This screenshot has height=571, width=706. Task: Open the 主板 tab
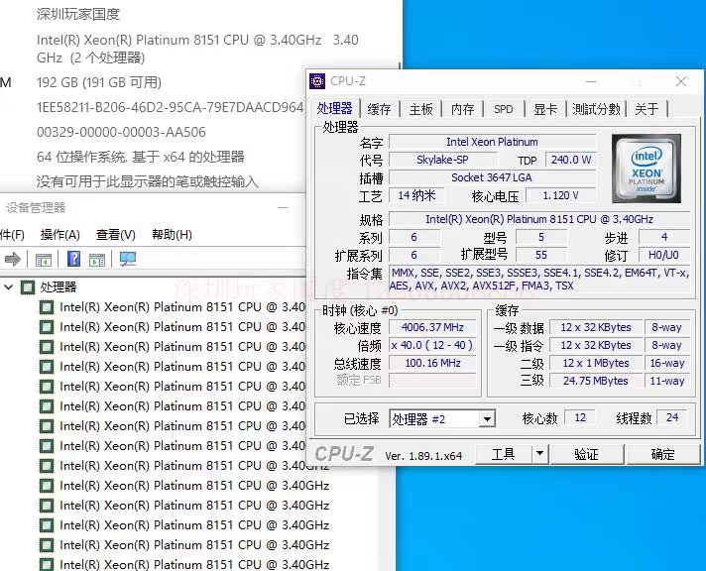421,109
